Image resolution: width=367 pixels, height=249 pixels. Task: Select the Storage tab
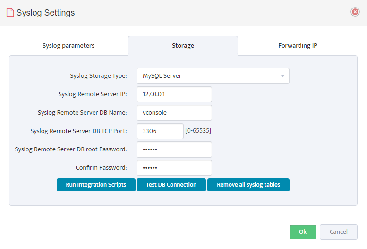(x=183, y=46)
